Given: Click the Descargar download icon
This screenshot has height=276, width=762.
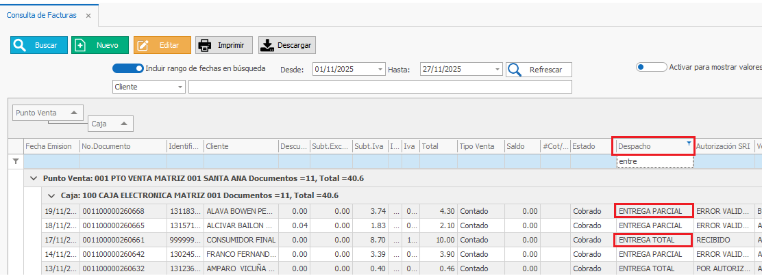Looking at the screenshot, I should (267, 46).
